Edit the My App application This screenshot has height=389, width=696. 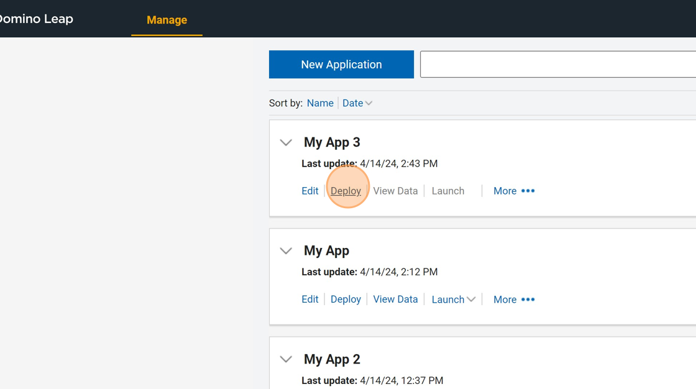tap(310, 300)
